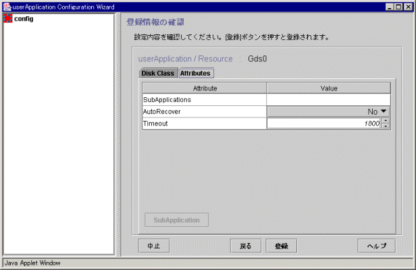Minimize the Configuration Wizard window
The width and height of the screenshot is (416, 270).
(x=390, y=6)
